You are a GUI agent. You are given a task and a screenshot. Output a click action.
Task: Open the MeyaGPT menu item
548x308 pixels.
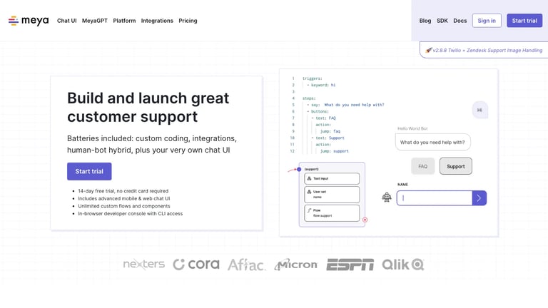click(x=95, y=21)
